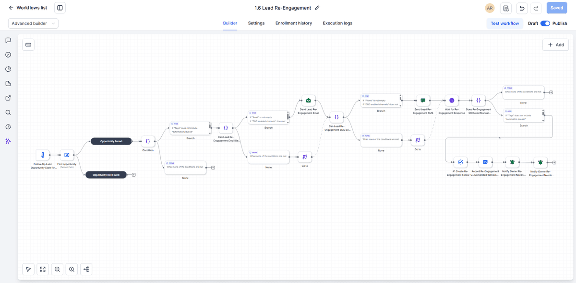Open Can Lead Re-Engagement Email condition node

(226, 128)
